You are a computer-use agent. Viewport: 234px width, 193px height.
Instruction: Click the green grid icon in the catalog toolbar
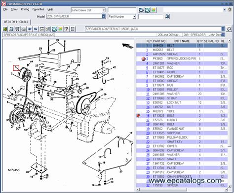pos(5,29)
